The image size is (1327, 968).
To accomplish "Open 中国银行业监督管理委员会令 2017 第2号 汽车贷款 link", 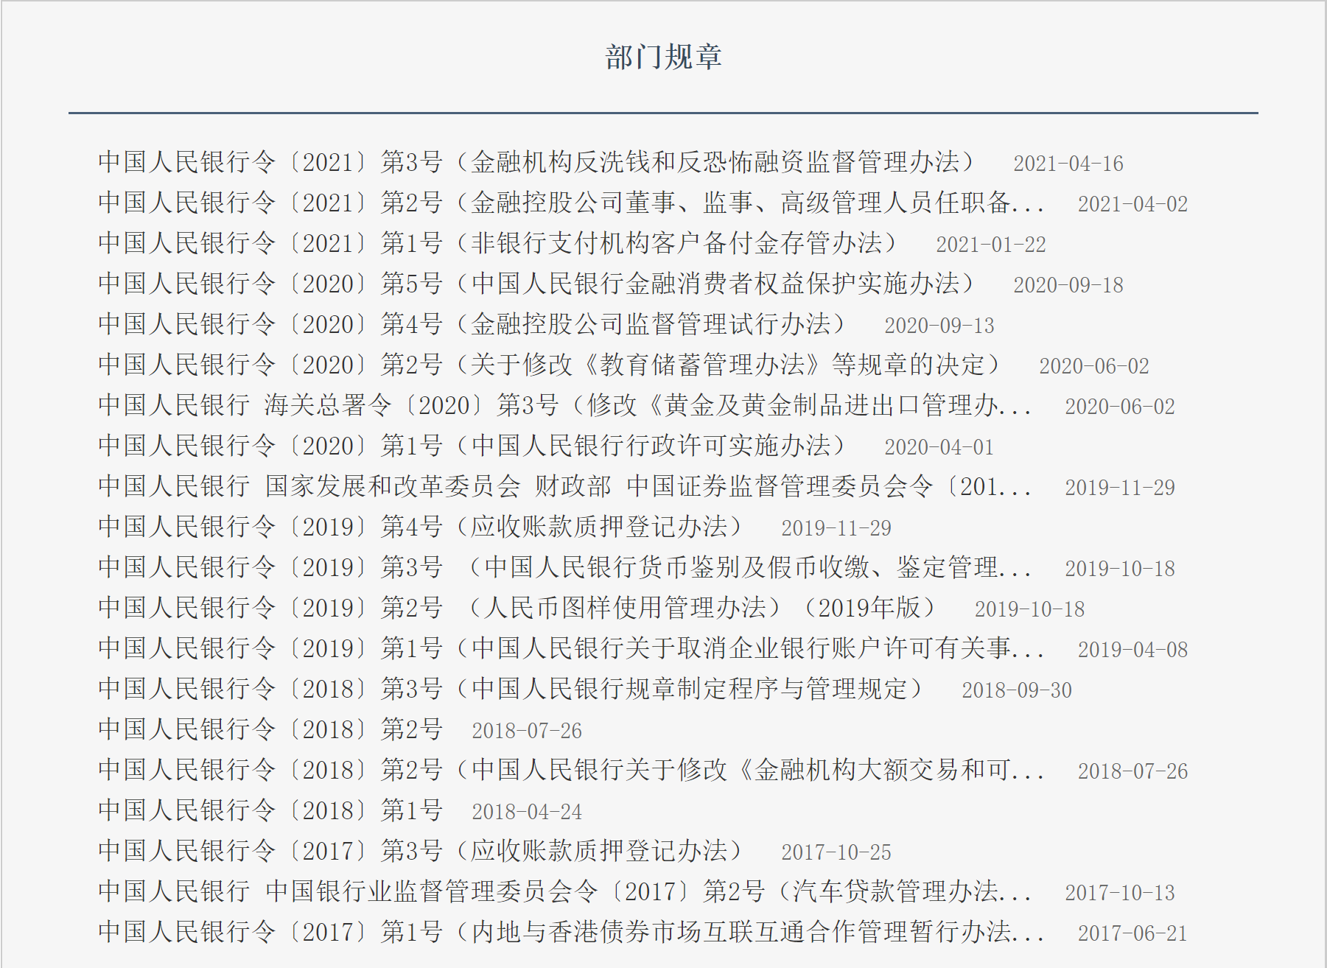I will click(564, 891).
